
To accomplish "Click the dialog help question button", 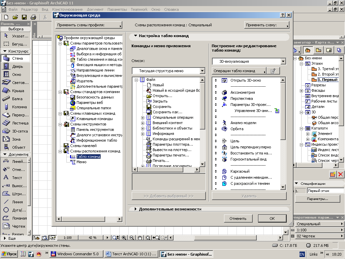I will pos(283,15).
